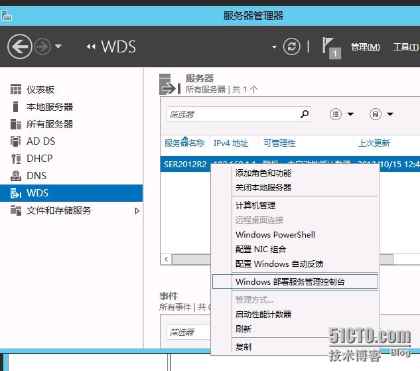Viewport: 420px width, 371px height.
Task: Sort by 上次更新 column header
Action: click(x=374, y=143)
